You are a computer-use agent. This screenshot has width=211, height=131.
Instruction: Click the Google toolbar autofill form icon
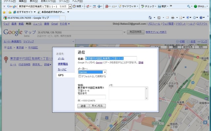pyautogui.click(x=114, y=6)
